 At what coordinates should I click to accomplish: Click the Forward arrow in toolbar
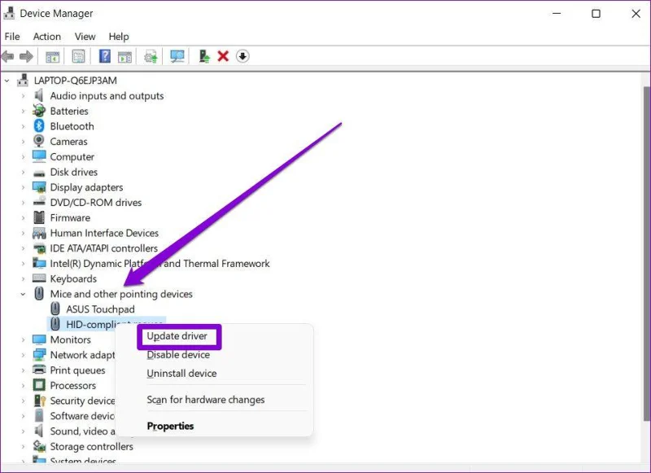[26, 56]
